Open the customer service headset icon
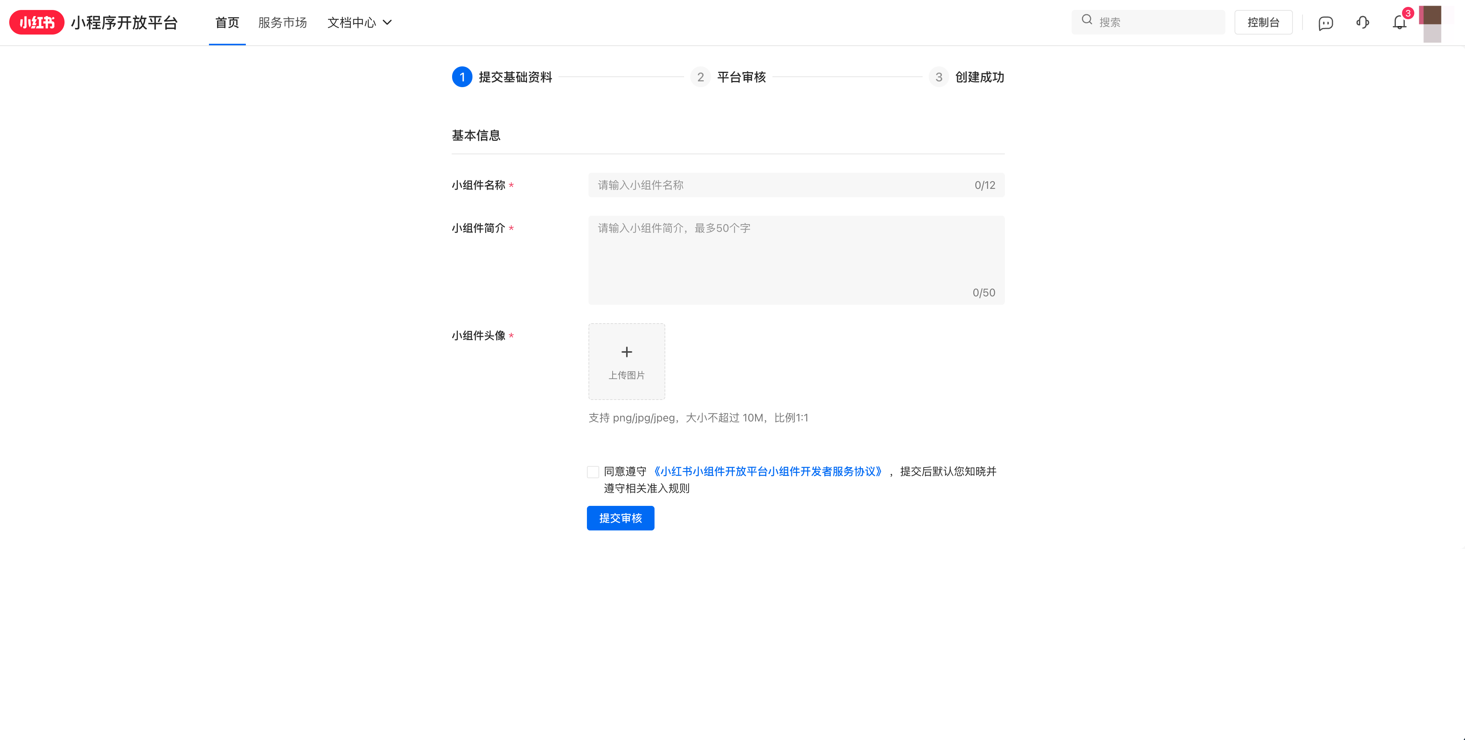 (x=1362, y=22)
